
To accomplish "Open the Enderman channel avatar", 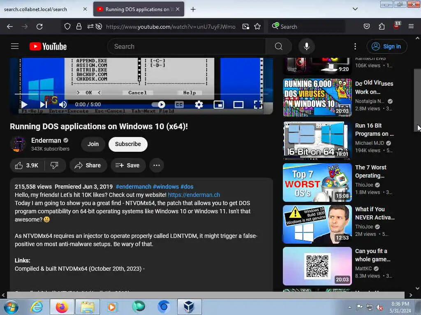I will (x=18, y=144).
